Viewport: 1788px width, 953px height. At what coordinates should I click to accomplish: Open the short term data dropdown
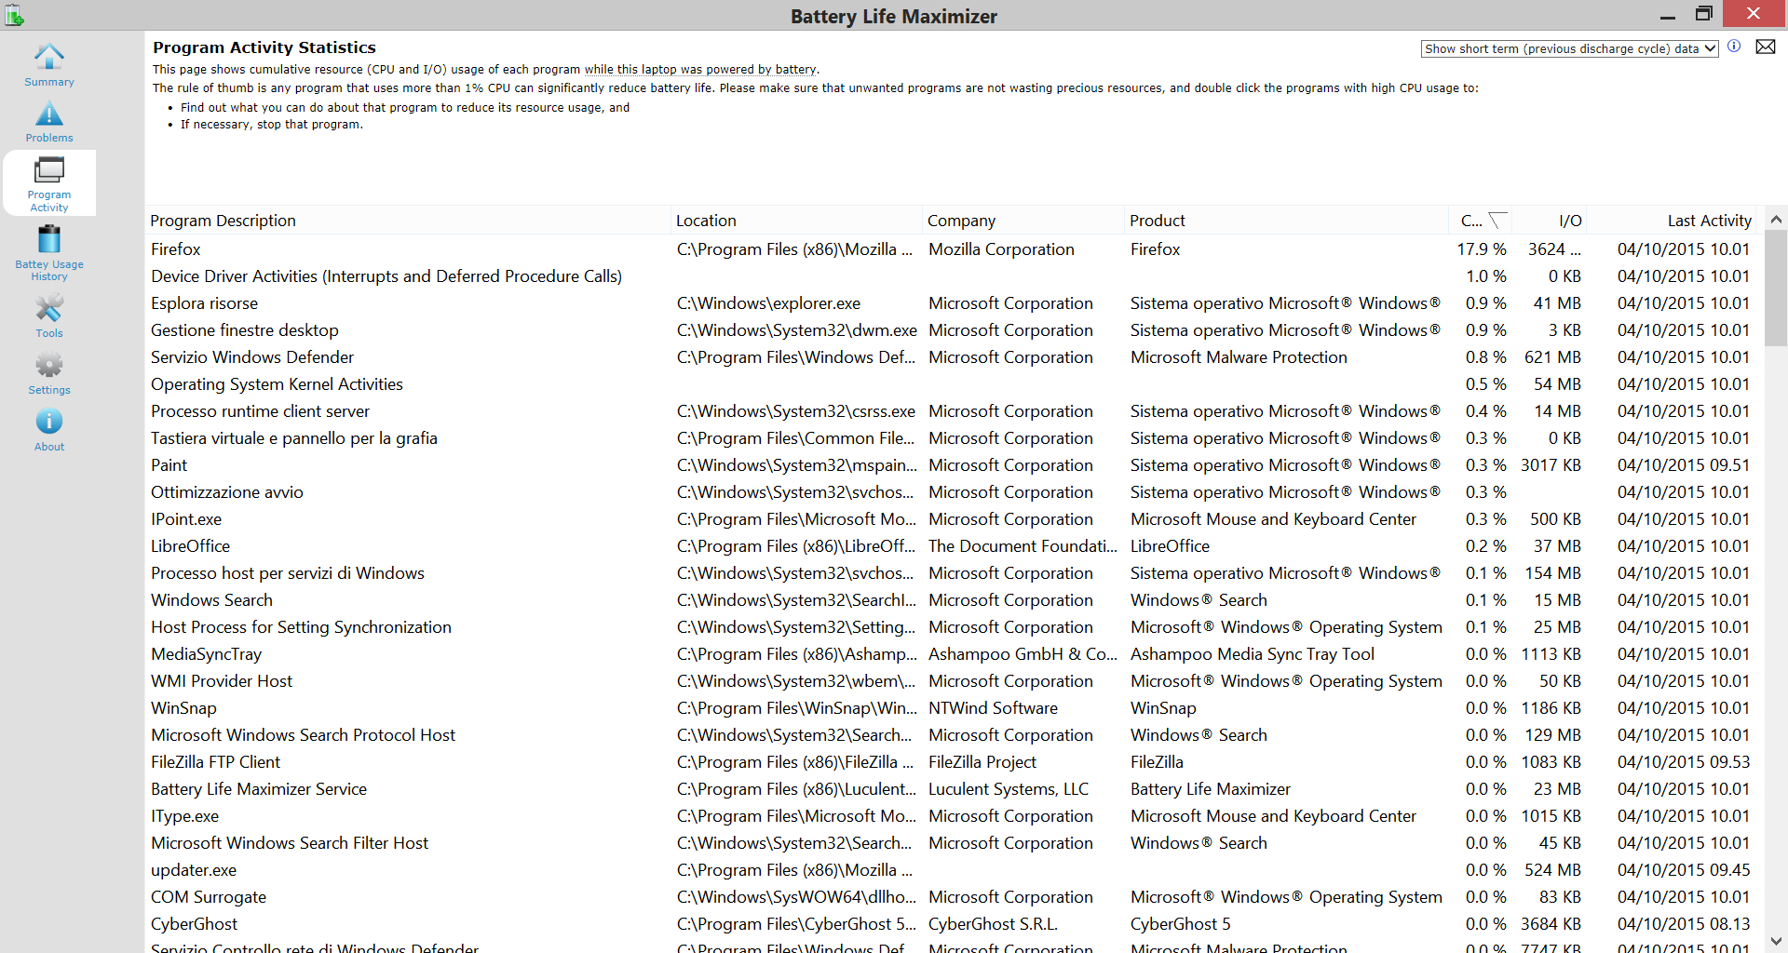pyautogui.click(x=1569, y=48)
